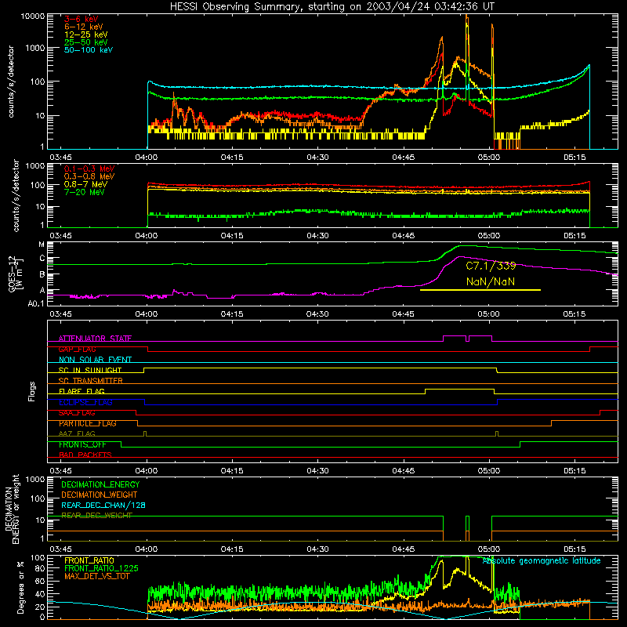Image resolution: width=627 pixels, height=627 pixels.
Task: Click the 04:00 tick label under top panel
Action: (147, 158)
